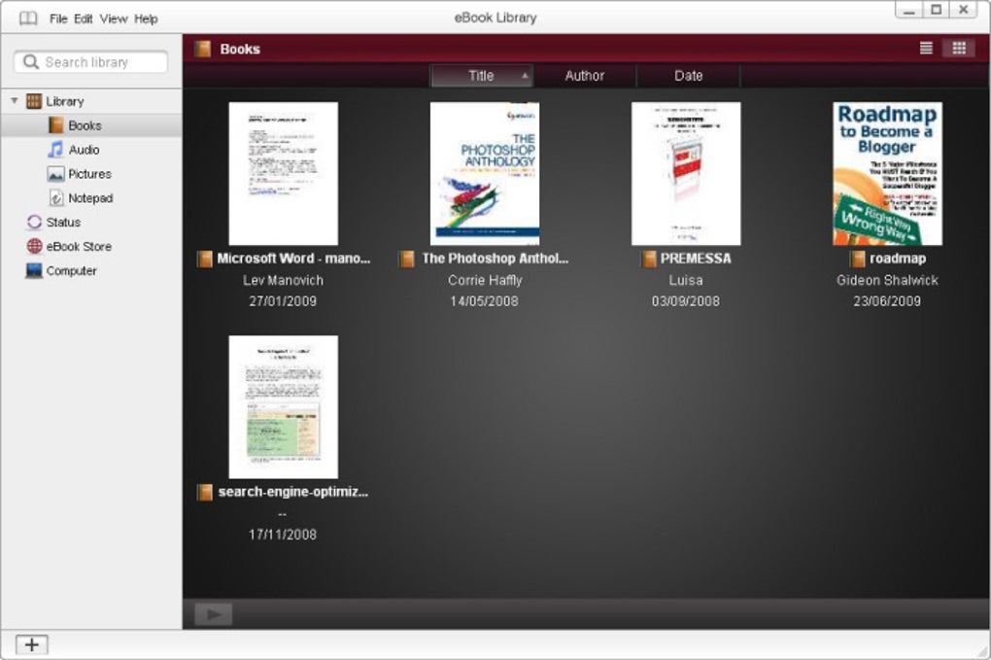991x660 pixels.
Task: Open the Help menu
Action: pos(146,19)
